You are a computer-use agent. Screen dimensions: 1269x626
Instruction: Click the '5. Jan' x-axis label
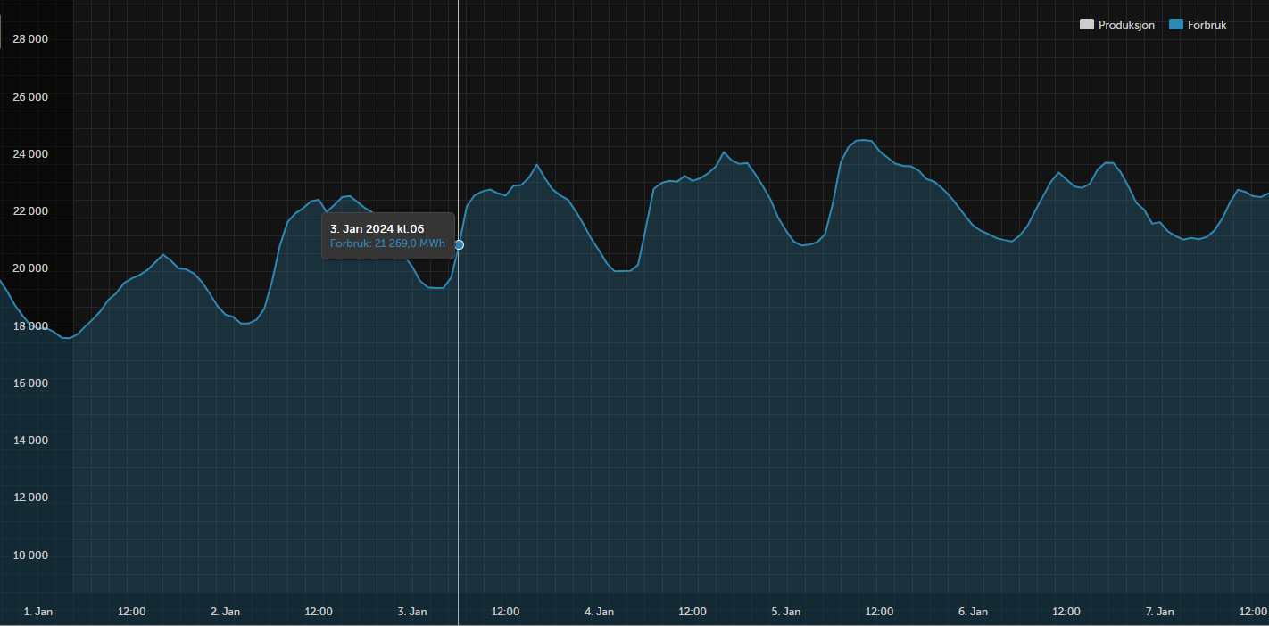(786, 612)
